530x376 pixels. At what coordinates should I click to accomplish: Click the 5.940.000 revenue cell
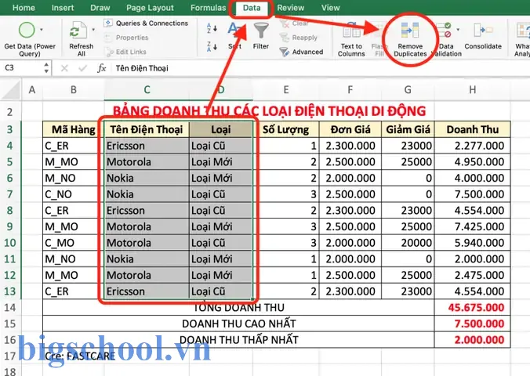[x=472, y=243]
